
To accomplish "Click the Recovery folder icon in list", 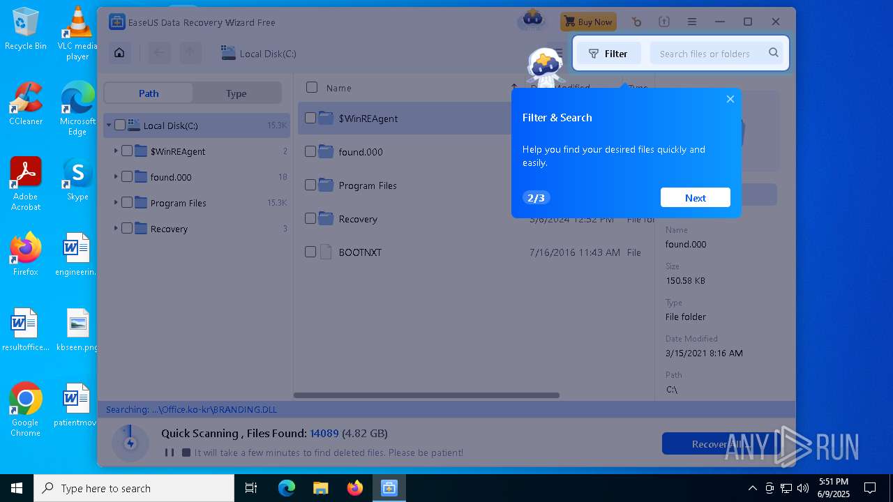I will click(326, 218).
